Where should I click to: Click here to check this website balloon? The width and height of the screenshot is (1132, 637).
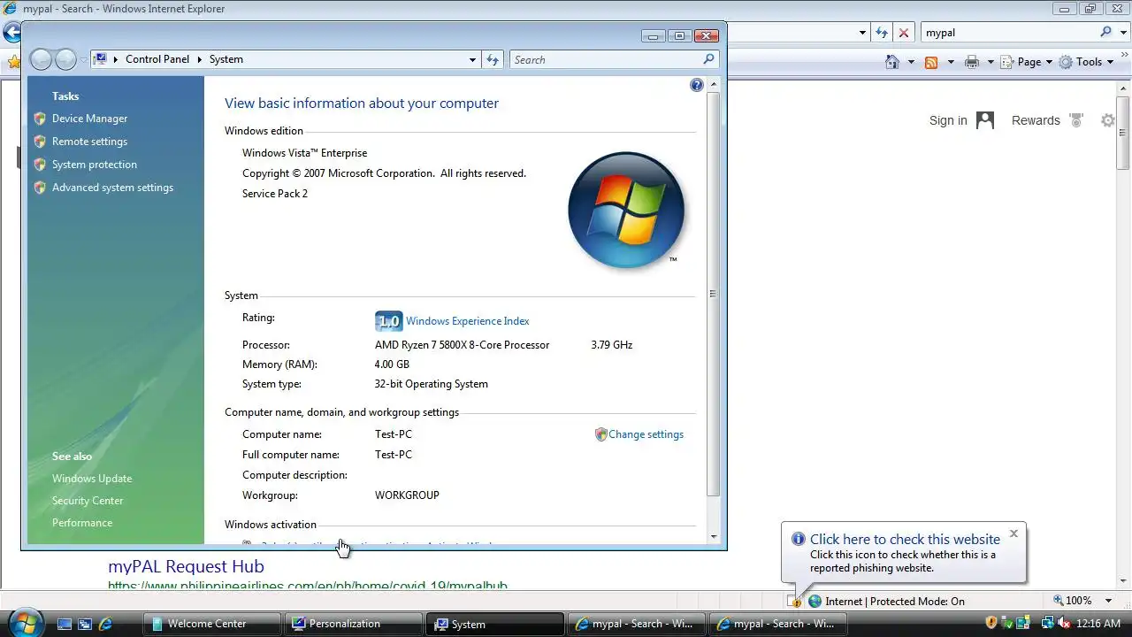coord(905,539)
